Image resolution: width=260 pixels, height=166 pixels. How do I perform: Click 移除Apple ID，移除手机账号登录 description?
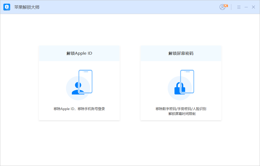(79, 109)
